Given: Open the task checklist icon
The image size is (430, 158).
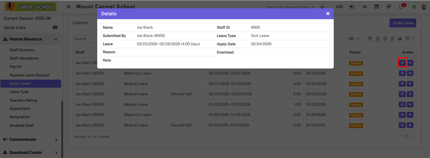Looking at the screenshot, I should click(389, 7).
